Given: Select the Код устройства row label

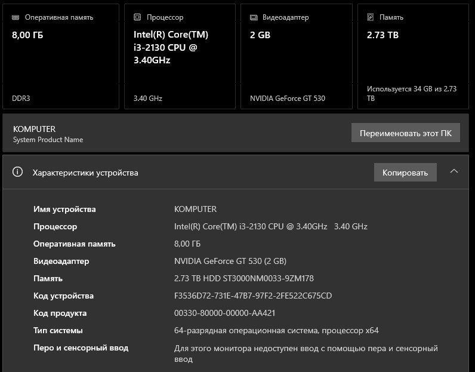Looking at the screenshot, I should (63, 296).
